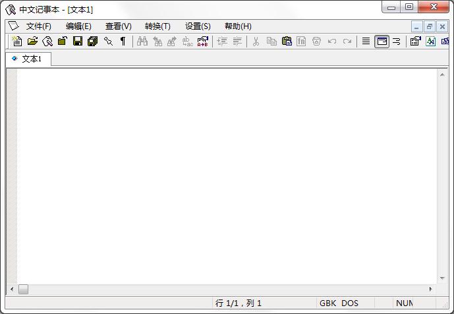Click the New document toolbar icon
This screenshot has height=314, width=454.
(17, 42)
